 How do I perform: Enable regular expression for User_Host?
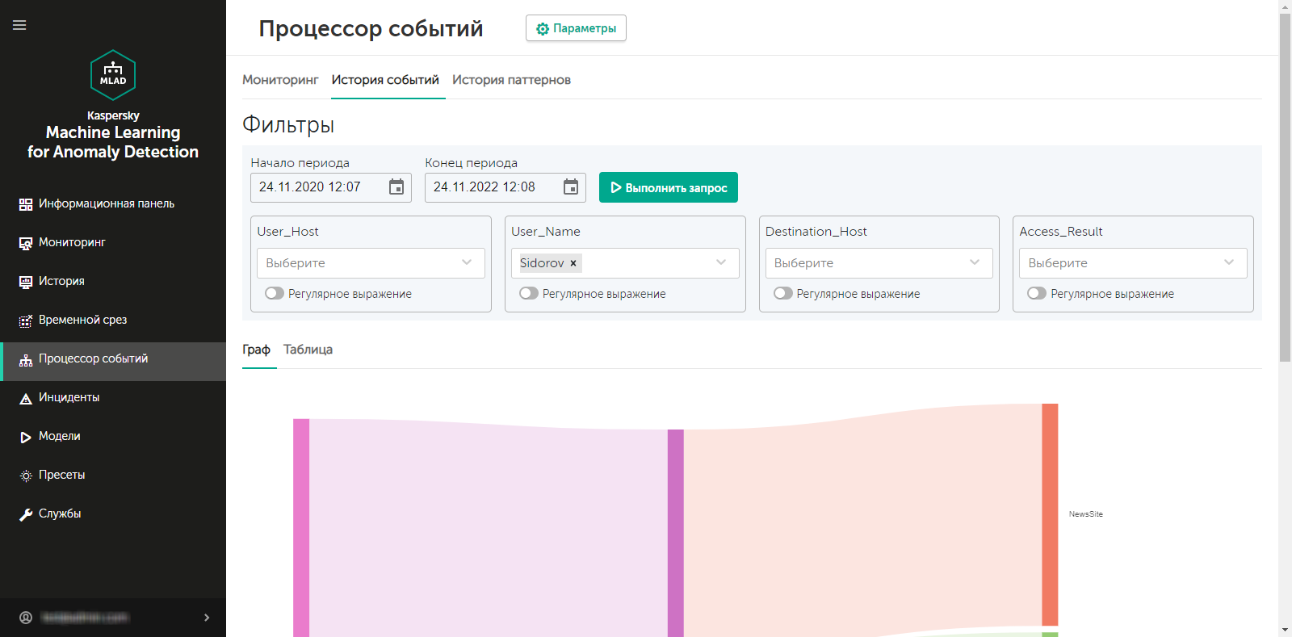275,293
